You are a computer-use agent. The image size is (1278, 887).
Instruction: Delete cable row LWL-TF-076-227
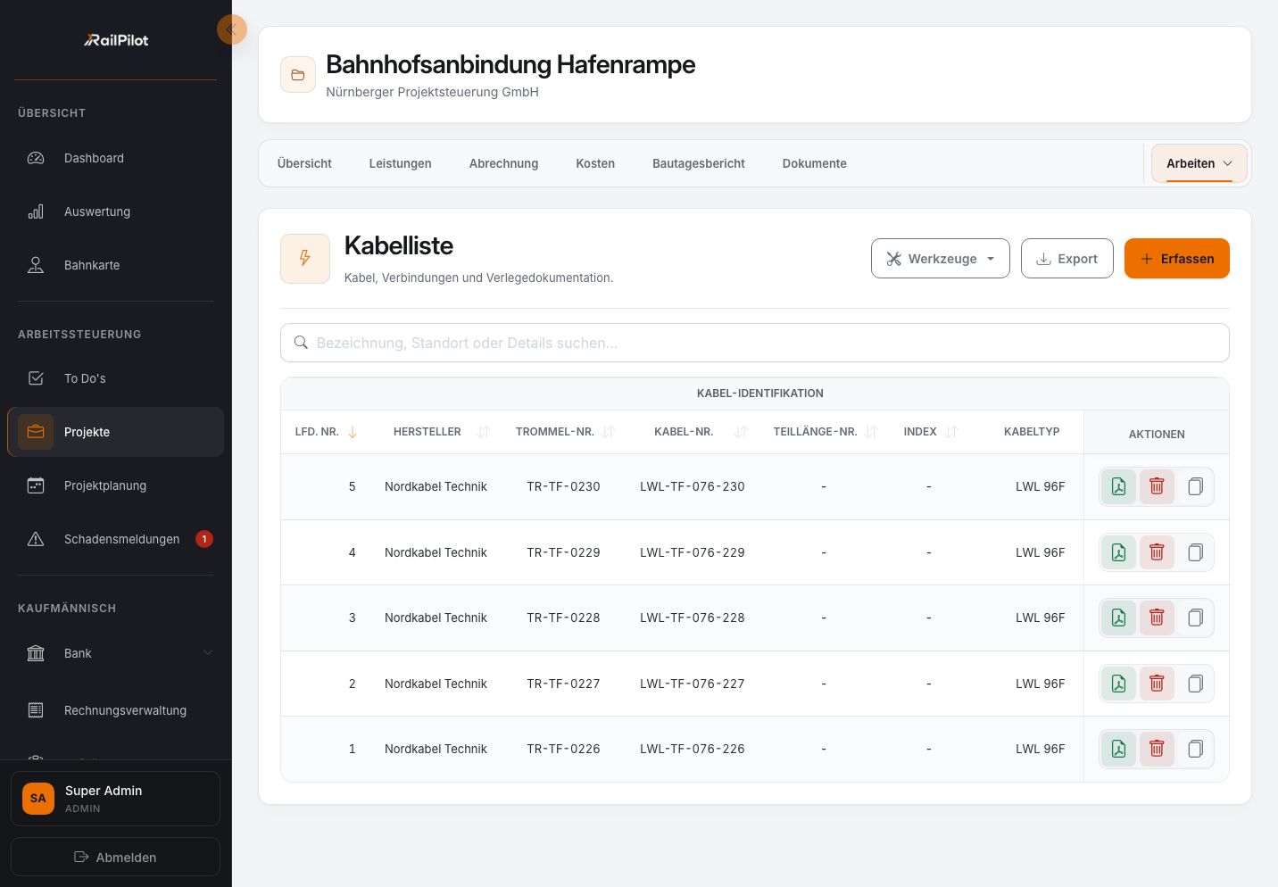(x=1157, y=684)
